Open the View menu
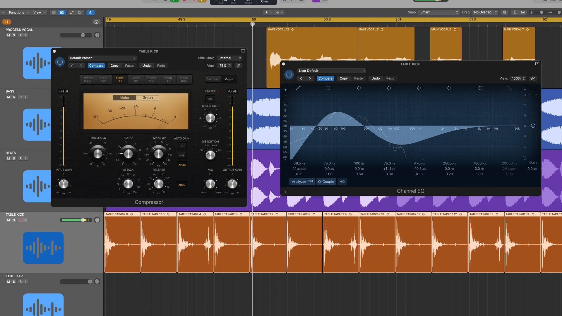 point(39,13)
